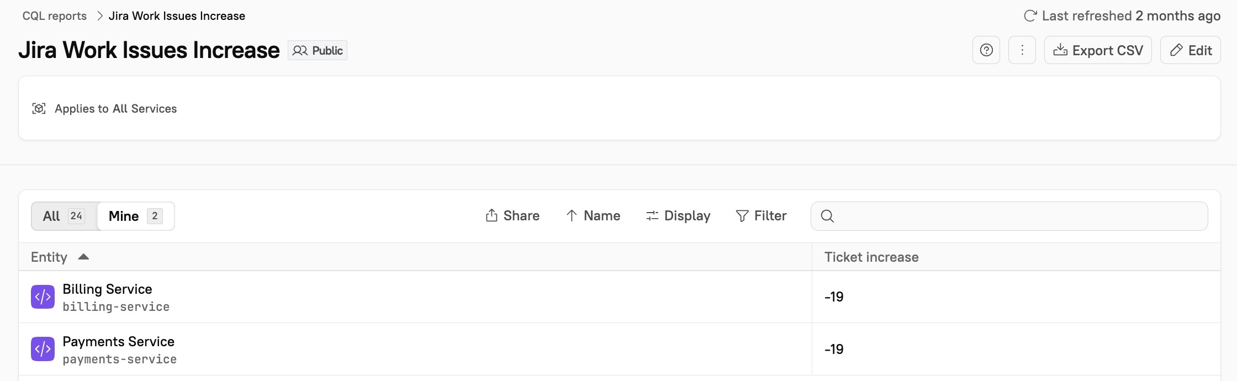Click the Share button
This screenshot has width=1237, height=381.
point(512,216)
